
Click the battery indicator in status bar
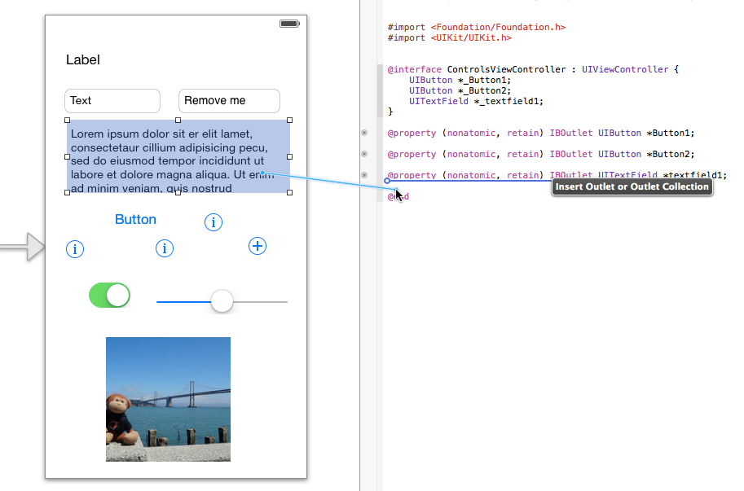(289, 24)
